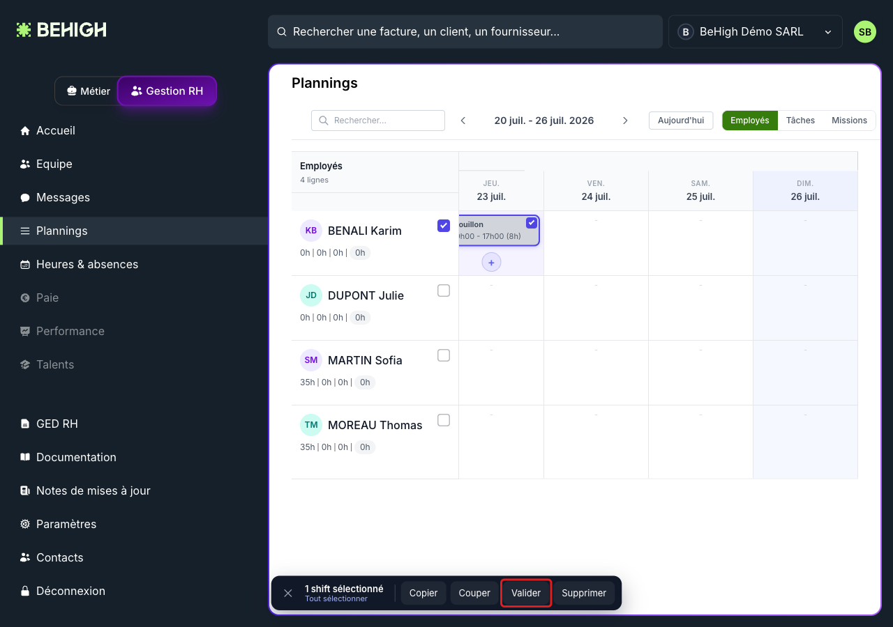Click the Equipe people icon
This screenshot has height=627, width=893.
[25, 164]
